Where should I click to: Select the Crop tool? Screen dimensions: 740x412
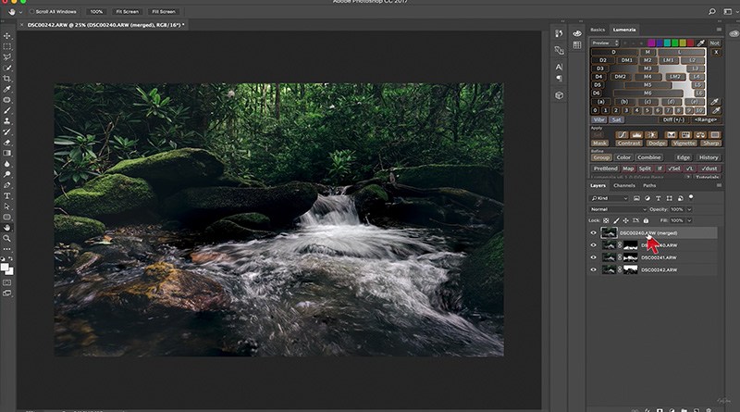coord(7,78)
